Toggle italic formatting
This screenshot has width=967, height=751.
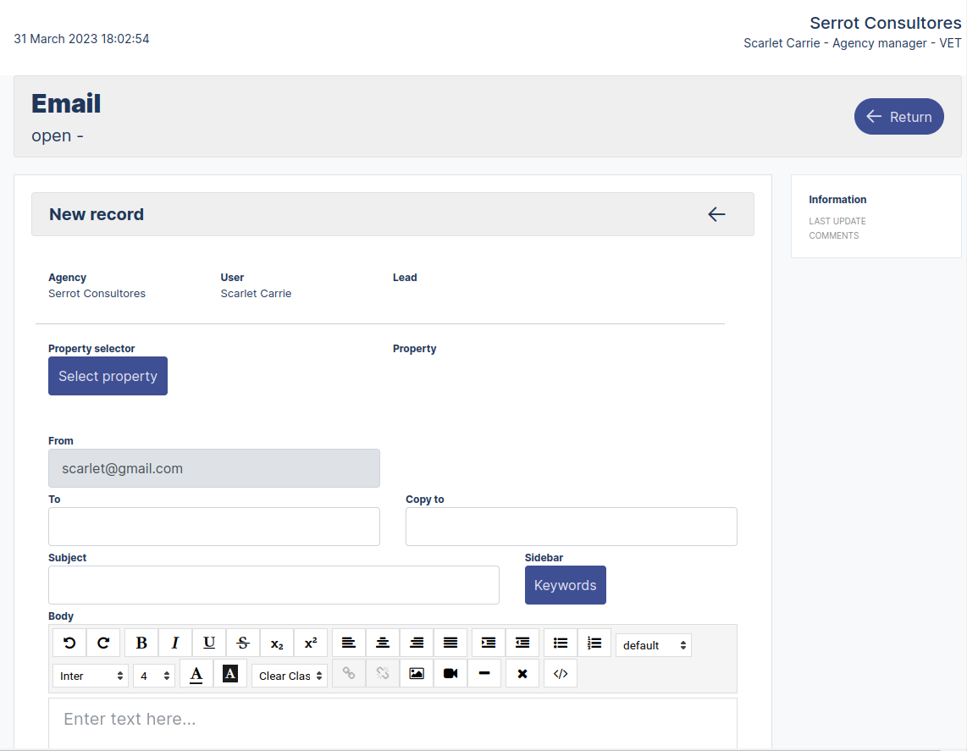click(175, 643)
